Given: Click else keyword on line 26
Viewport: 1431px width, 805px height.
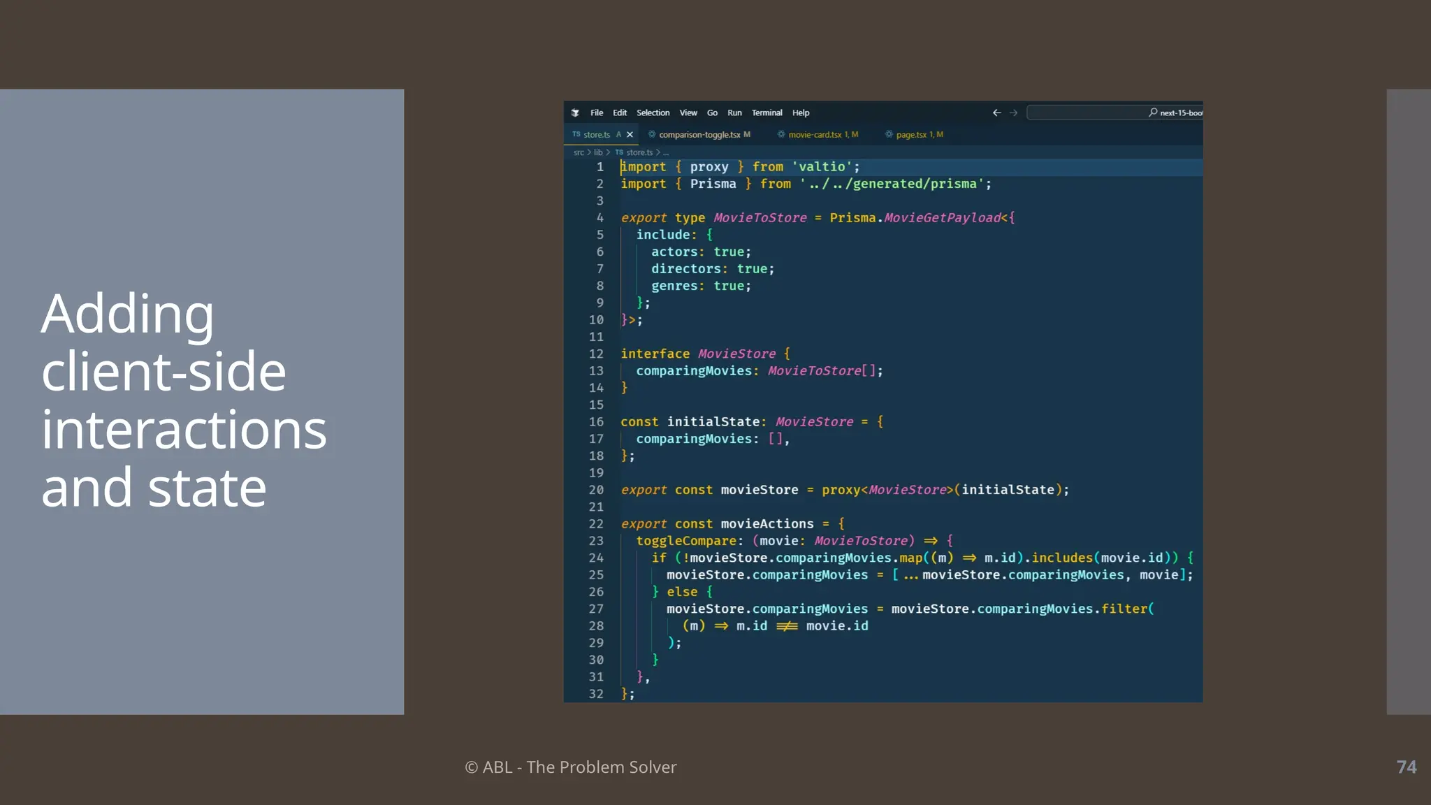Looking at the screenshot, I should [x=681, y=592].
